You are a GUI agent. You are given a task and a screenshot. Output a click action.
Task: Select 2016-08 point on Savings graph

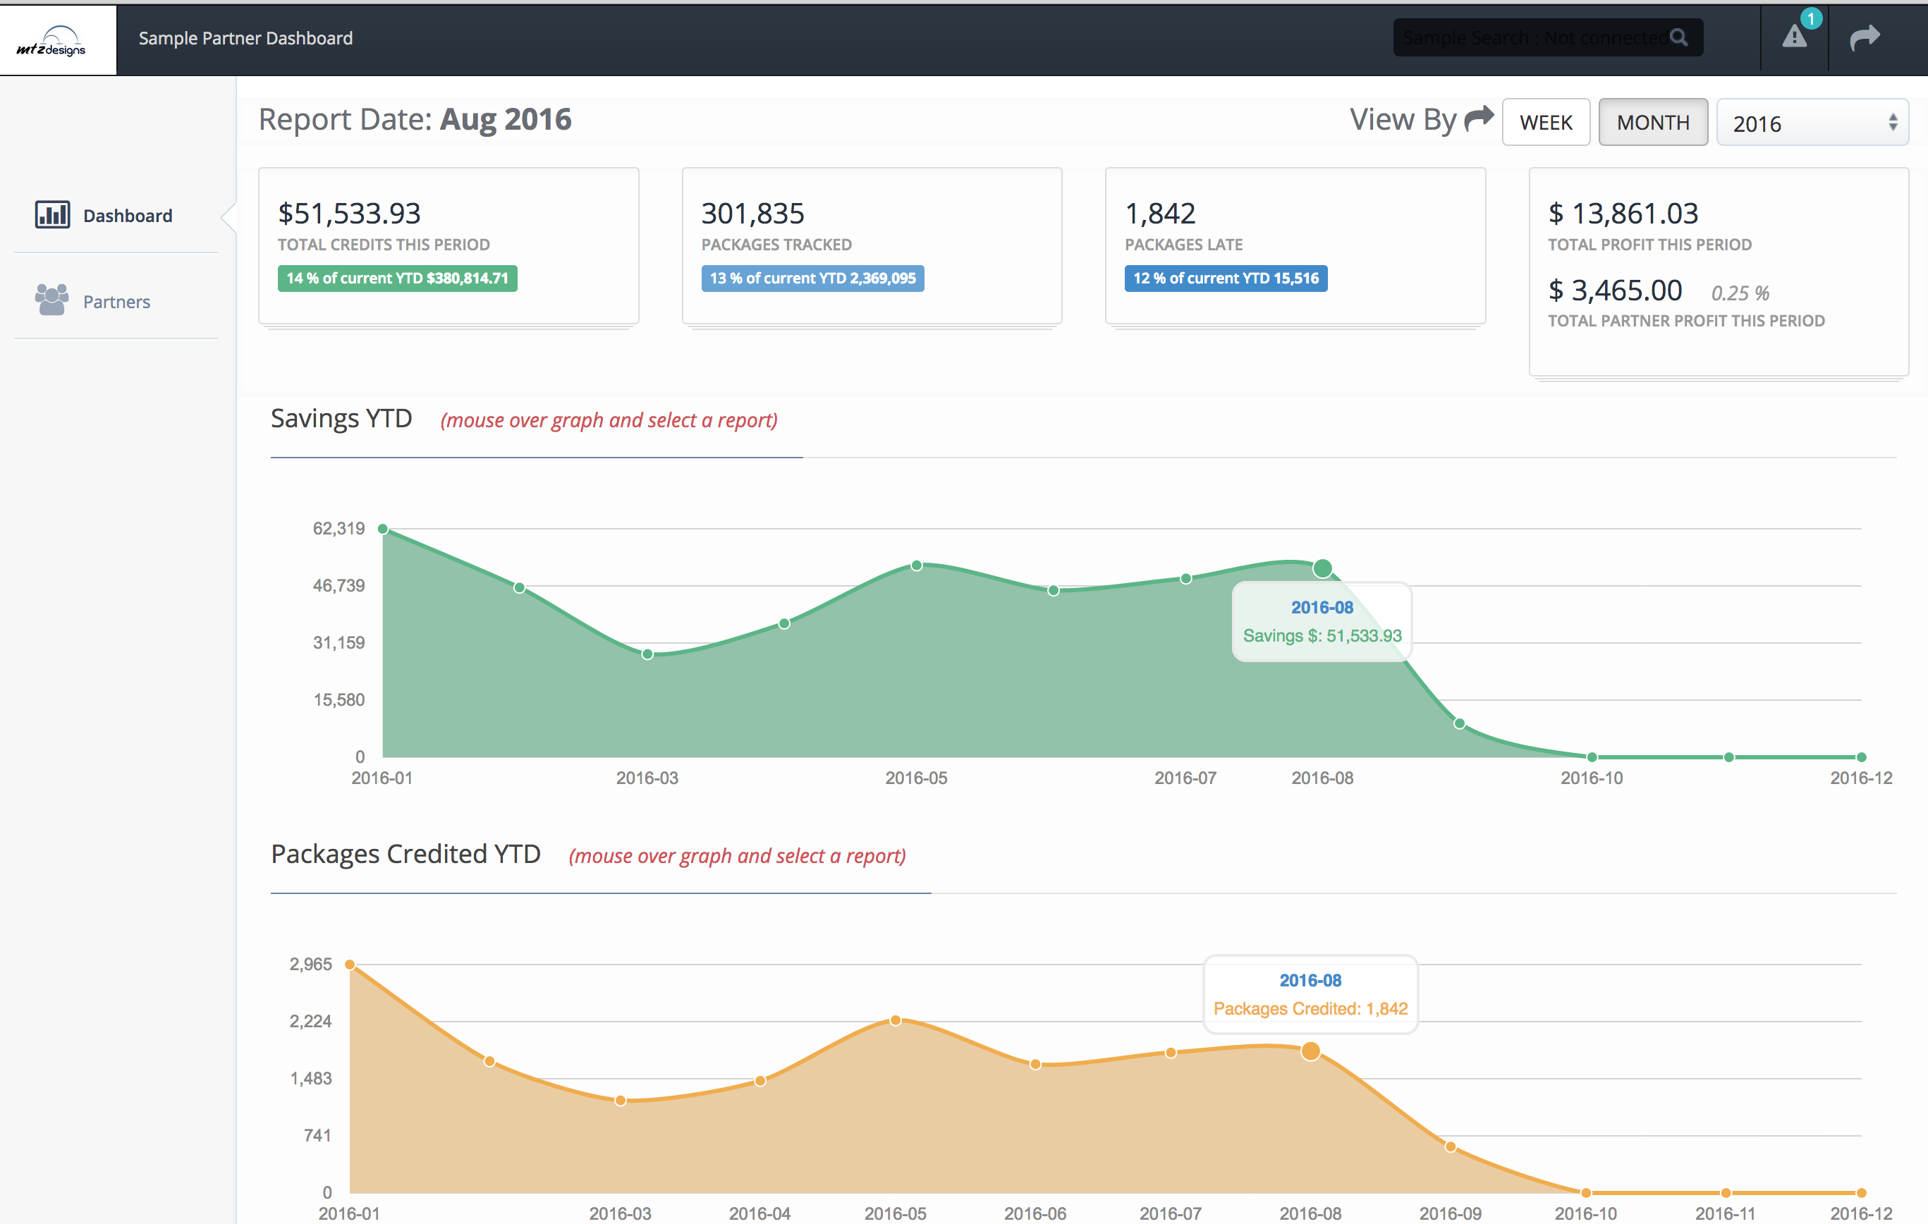(1323, 569)
